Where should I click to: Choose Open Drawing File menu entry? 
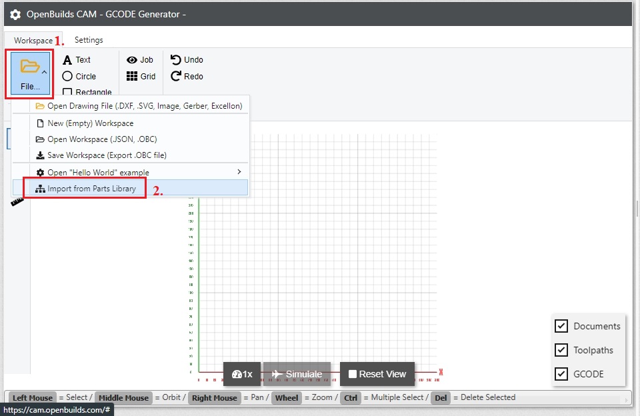click(x=131, y=106)
